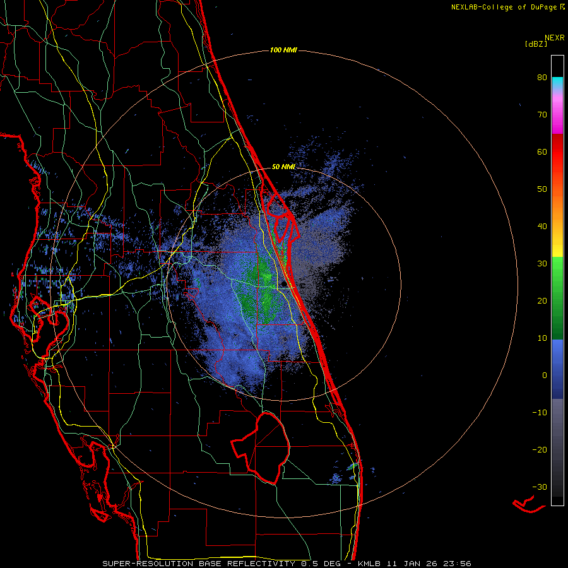Click the small blue echo near the southeast coast
The height and width of the screenshot is (568, 568).
[336, 480]
